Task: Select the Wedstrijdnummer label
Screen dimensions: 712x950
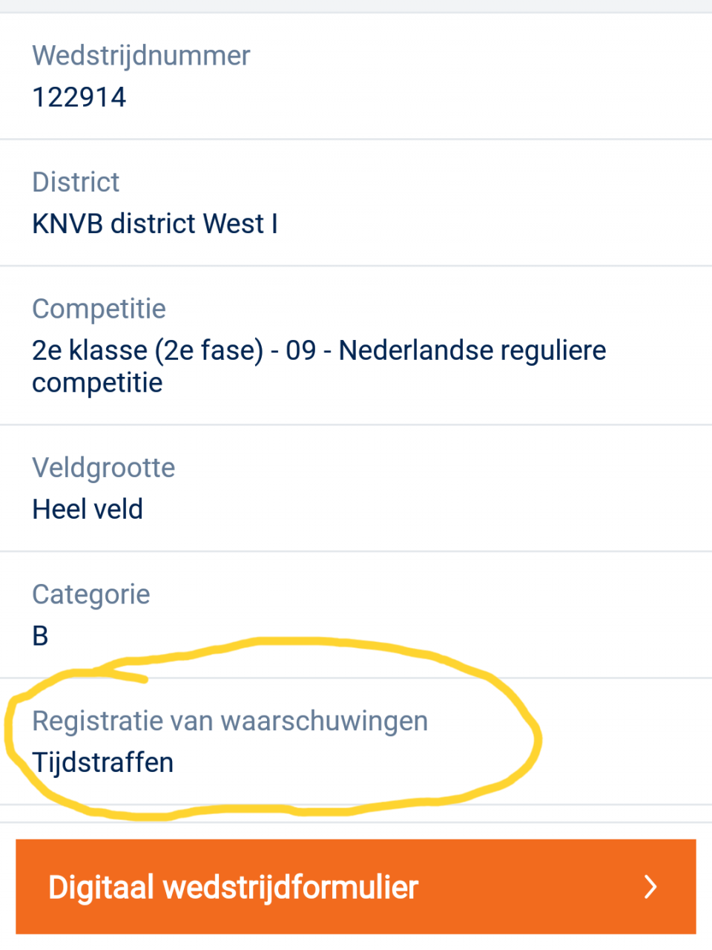Action: point(141,56)
